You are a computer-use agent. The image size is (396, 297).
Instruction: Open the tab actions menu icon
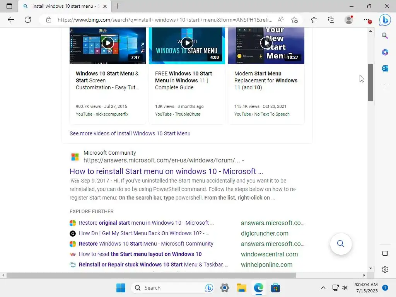coord(9,6)
